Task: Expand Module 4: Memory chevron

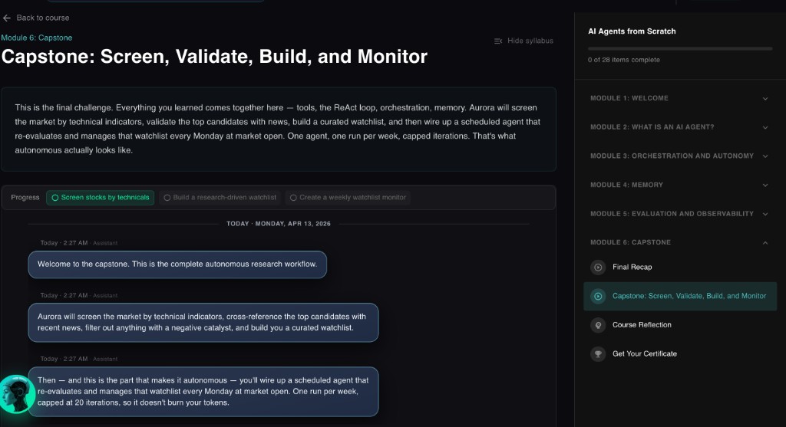Action: click(x=765, y=186)
